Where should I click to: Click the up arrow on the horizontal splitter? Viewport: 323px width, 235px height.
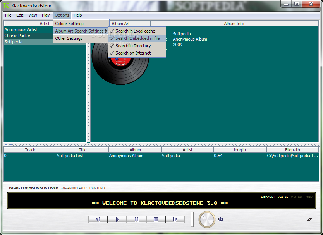6,144
